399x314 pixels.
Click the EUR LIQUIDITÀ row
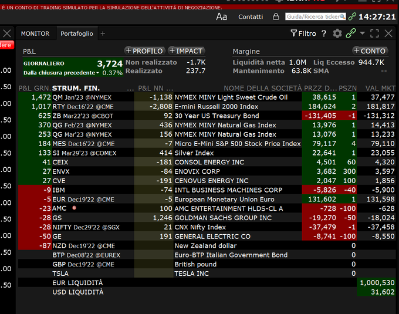[x=207, y=283]
